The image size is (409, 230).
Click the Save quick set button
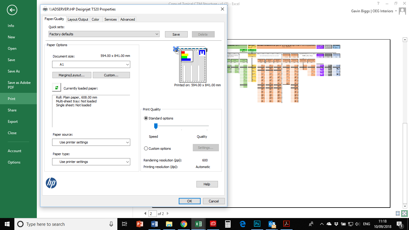coord(176,34)
